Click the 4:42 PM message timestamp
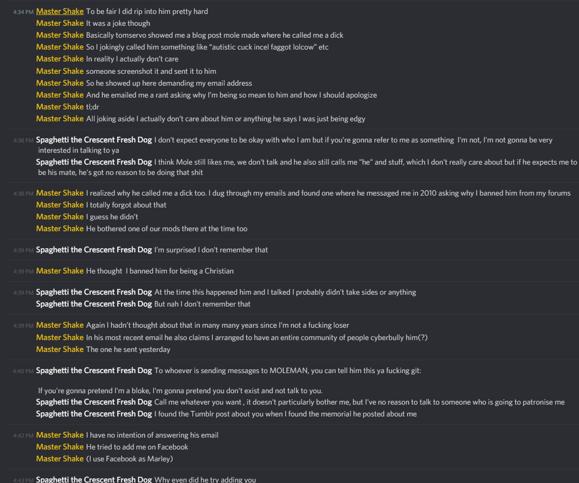Image resolution: width=579 pixels, height=483 pixels. [x=23, y=436]
